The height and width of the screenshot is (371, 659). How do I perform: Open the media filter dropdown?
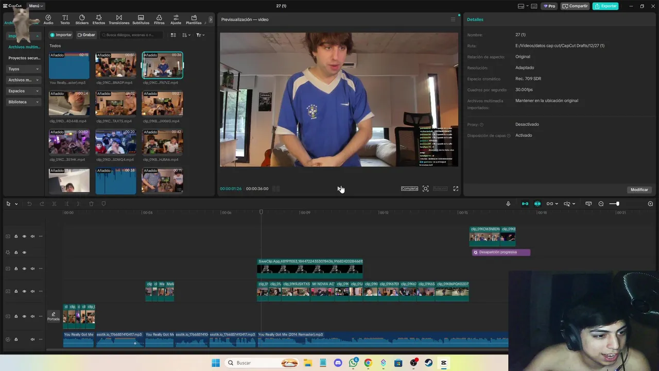tap(200, 35)
